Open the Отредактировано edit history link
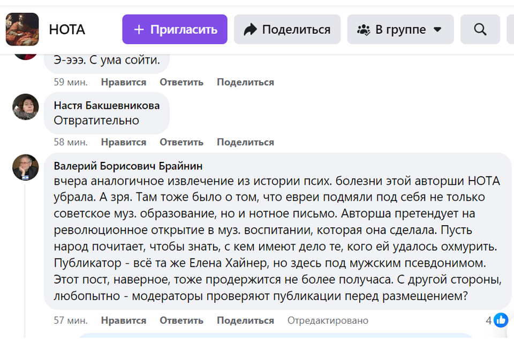The width and height of the screenshot is (514, 343). pos(328,320)
